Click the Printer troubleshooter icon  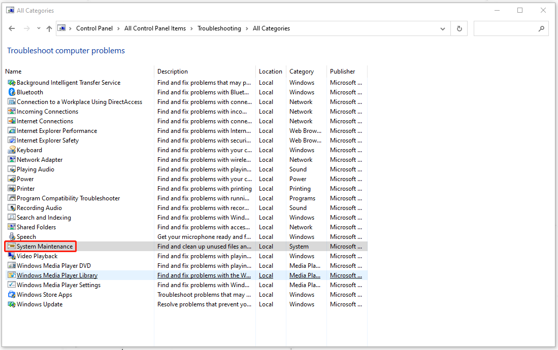point(12,189)
